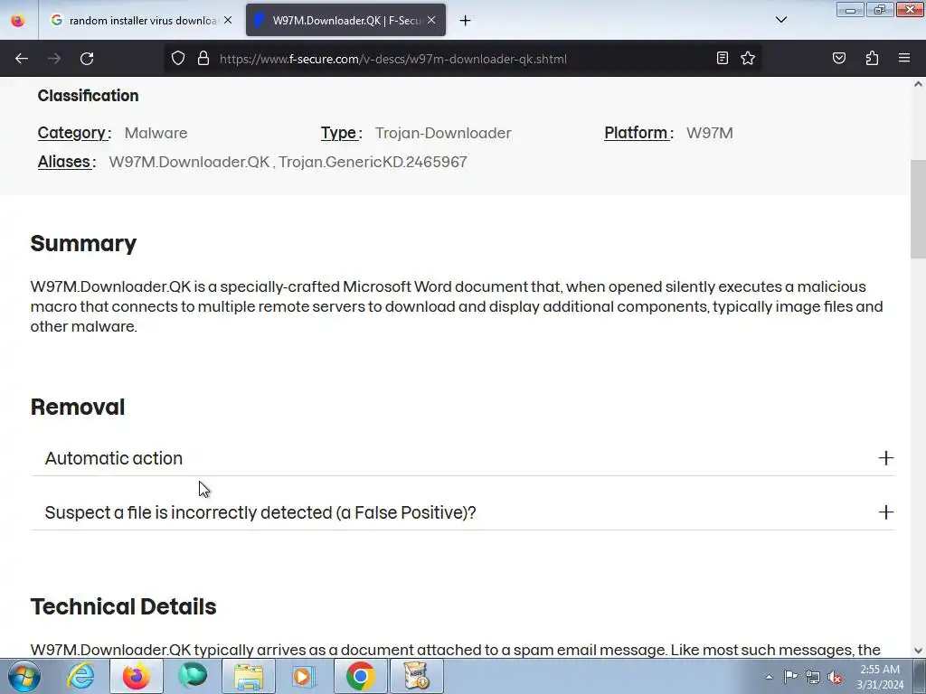
Task: Open tracking protection shield icon
Action: point(178,59)
